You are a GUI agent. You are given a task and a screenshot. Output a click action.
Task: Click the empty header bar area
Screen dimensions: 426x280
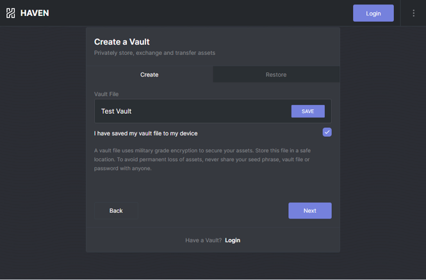(201, 13)
